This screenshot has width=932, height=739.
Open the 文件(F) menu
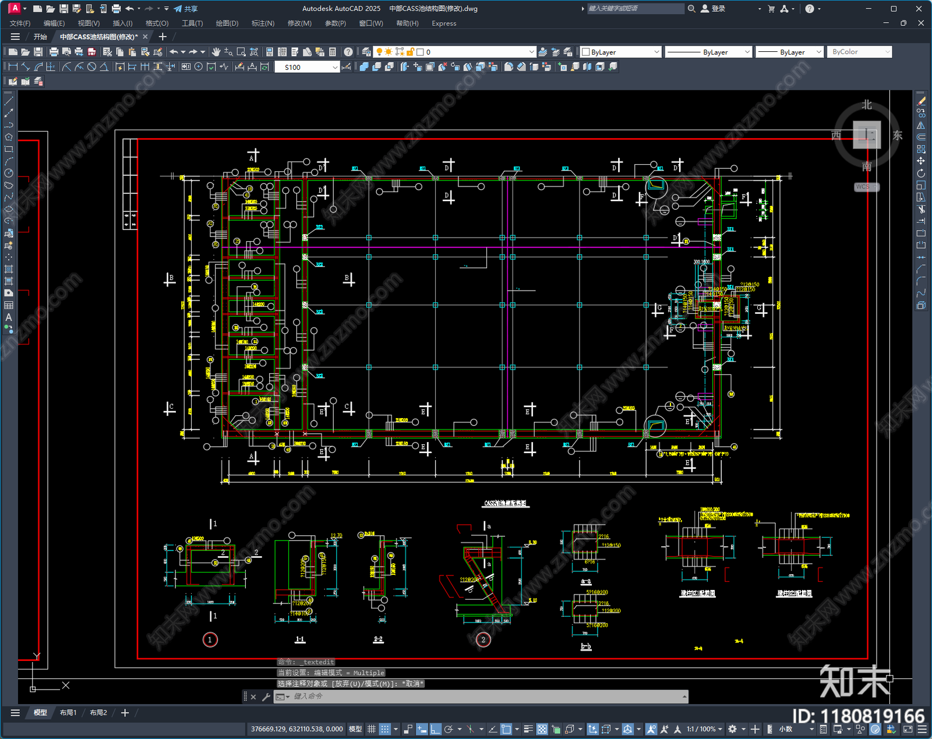point(20,23)
